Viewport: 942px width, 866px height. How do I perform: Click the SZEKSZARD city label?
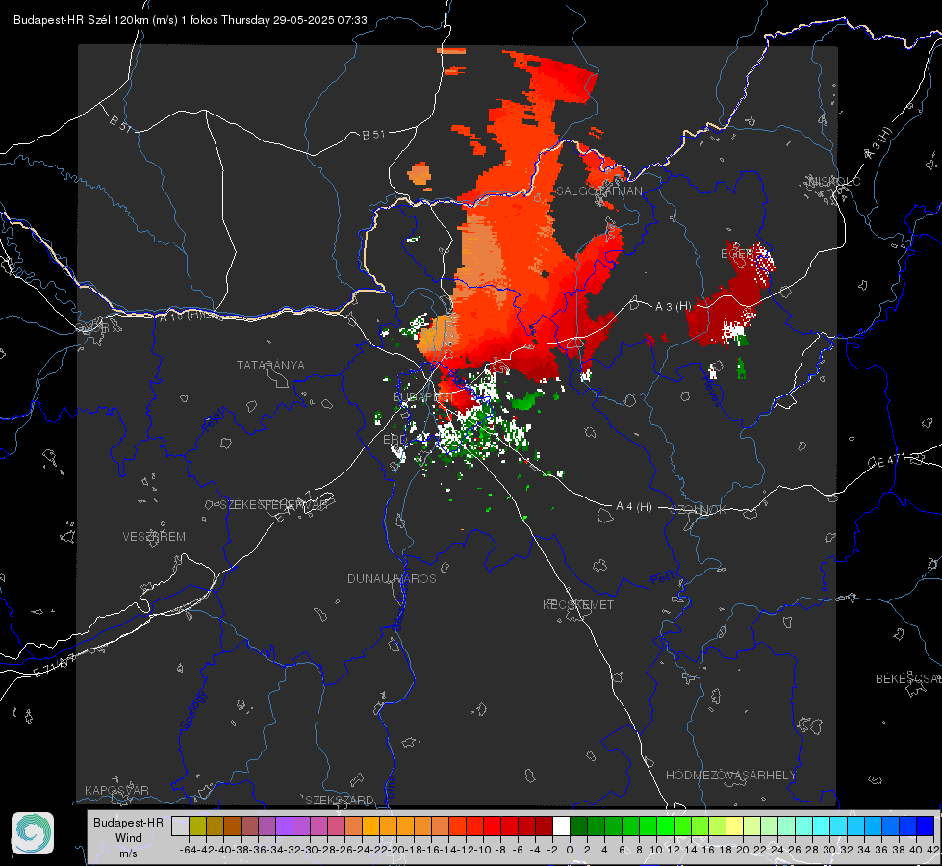tap(340, 800)
